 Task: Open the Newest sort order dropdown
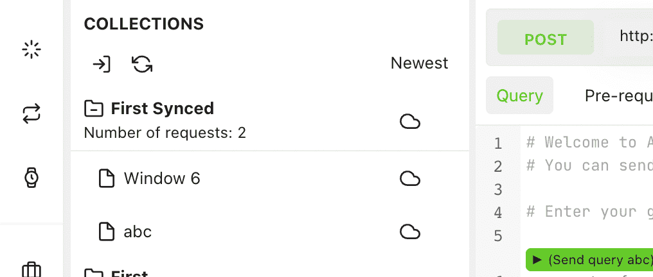[x=419, y=63]
